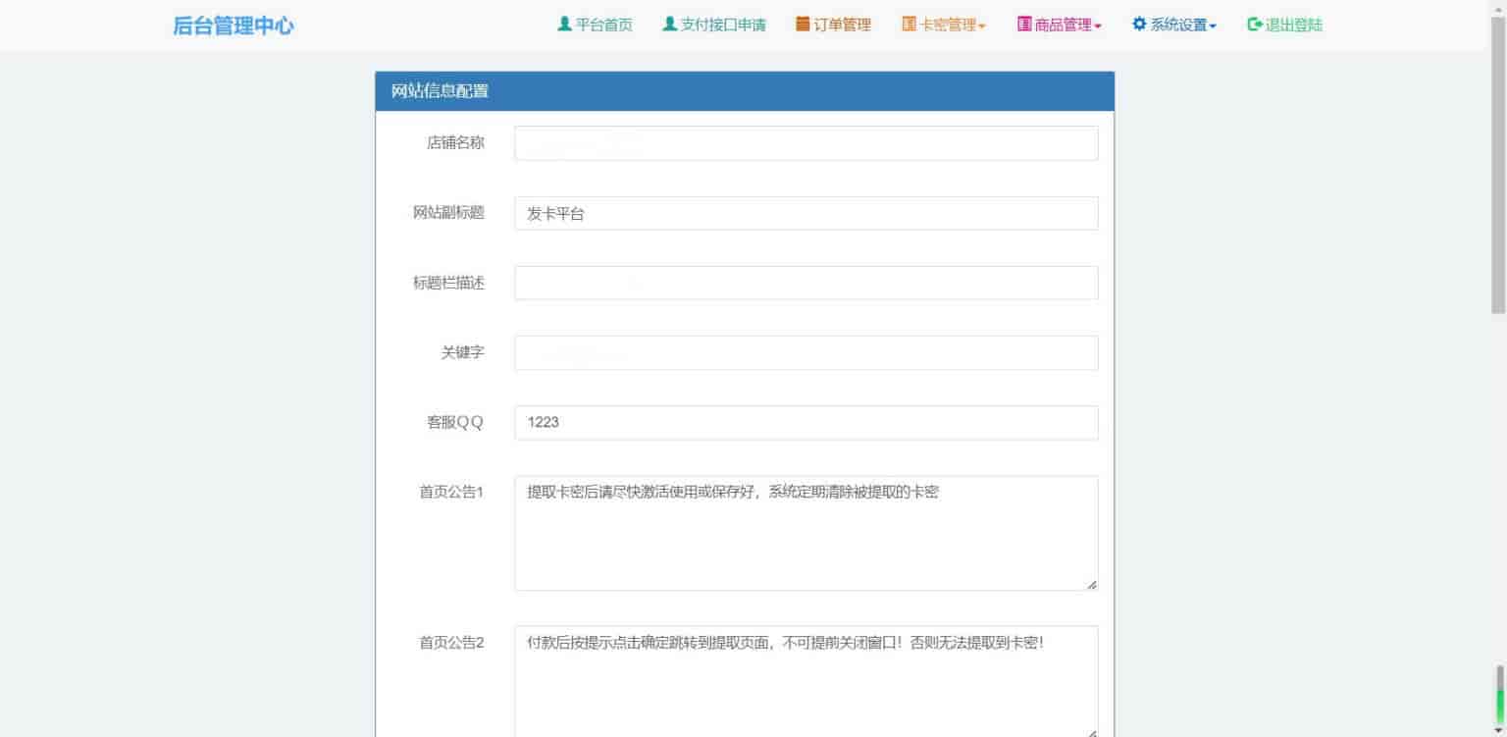Click the 店铺名称 label

coord(455,143)
